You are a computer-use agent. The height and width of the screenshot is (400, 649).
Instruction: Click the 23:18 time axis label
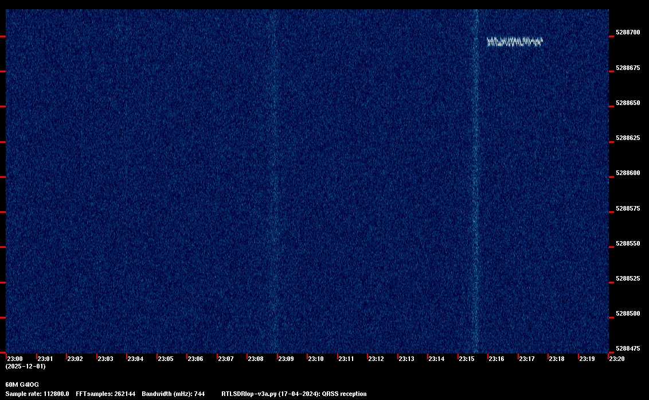coord(556,359)
